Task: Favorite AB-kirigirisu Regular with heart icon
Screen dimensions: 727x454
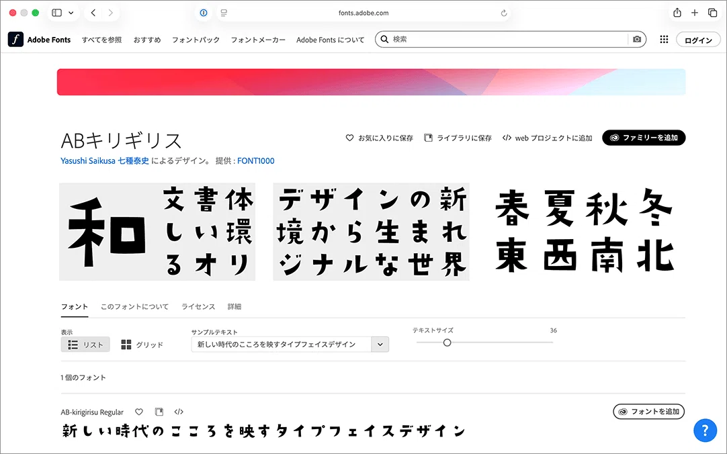Action: tap(138, 412)
